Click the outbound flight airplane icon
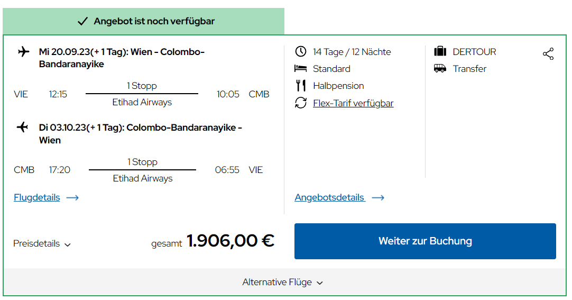Image resolution: width=572 pixels, height=300 pixels. (x=24, y=51)
